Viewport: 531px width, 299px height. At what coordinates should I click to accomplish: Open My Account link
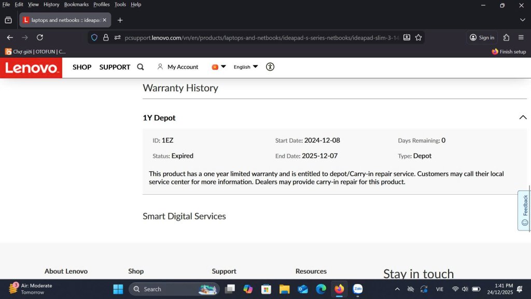(178, 67)
